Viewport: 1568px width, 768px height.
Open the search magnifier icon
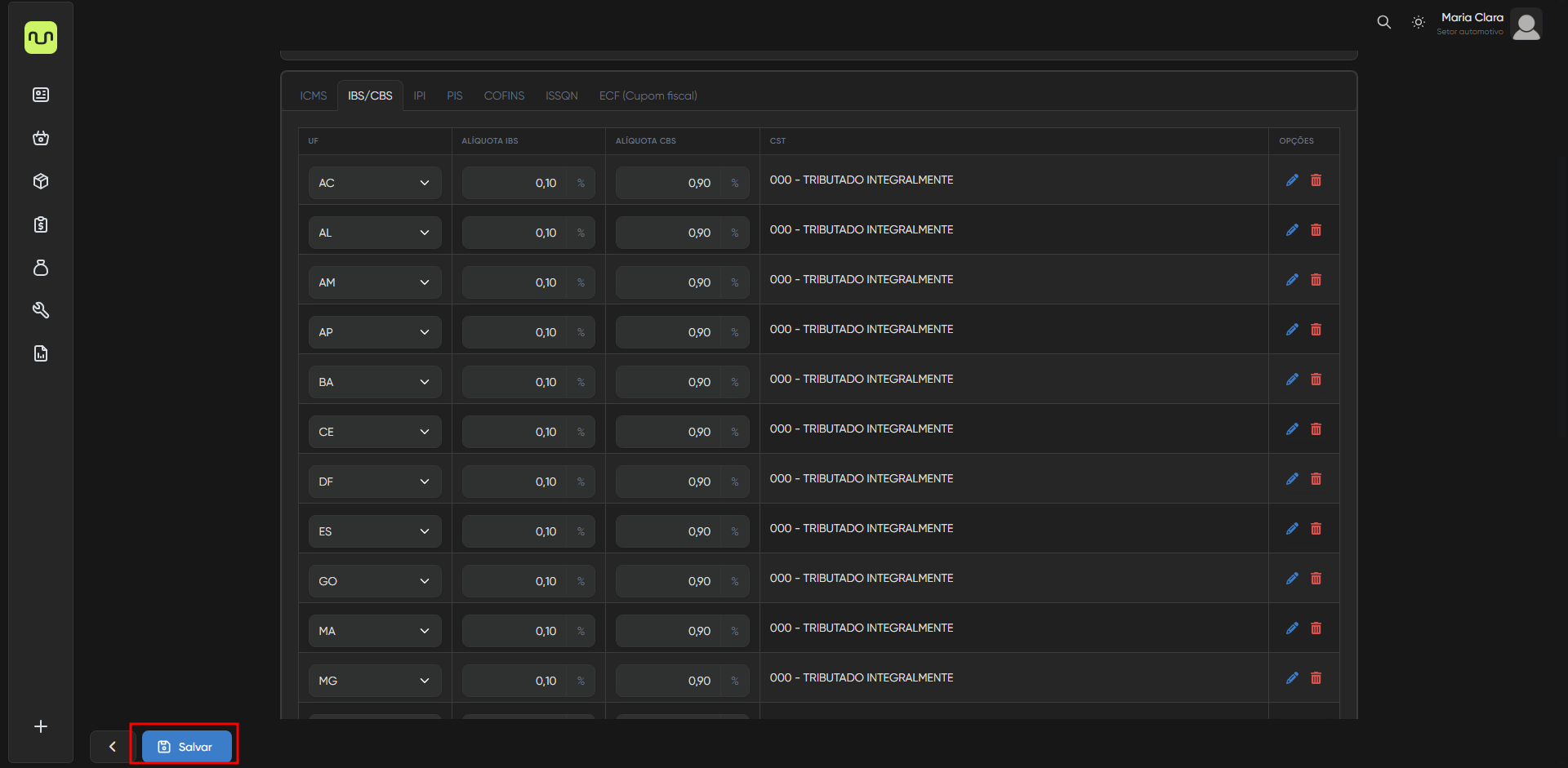pos(1383,22)
